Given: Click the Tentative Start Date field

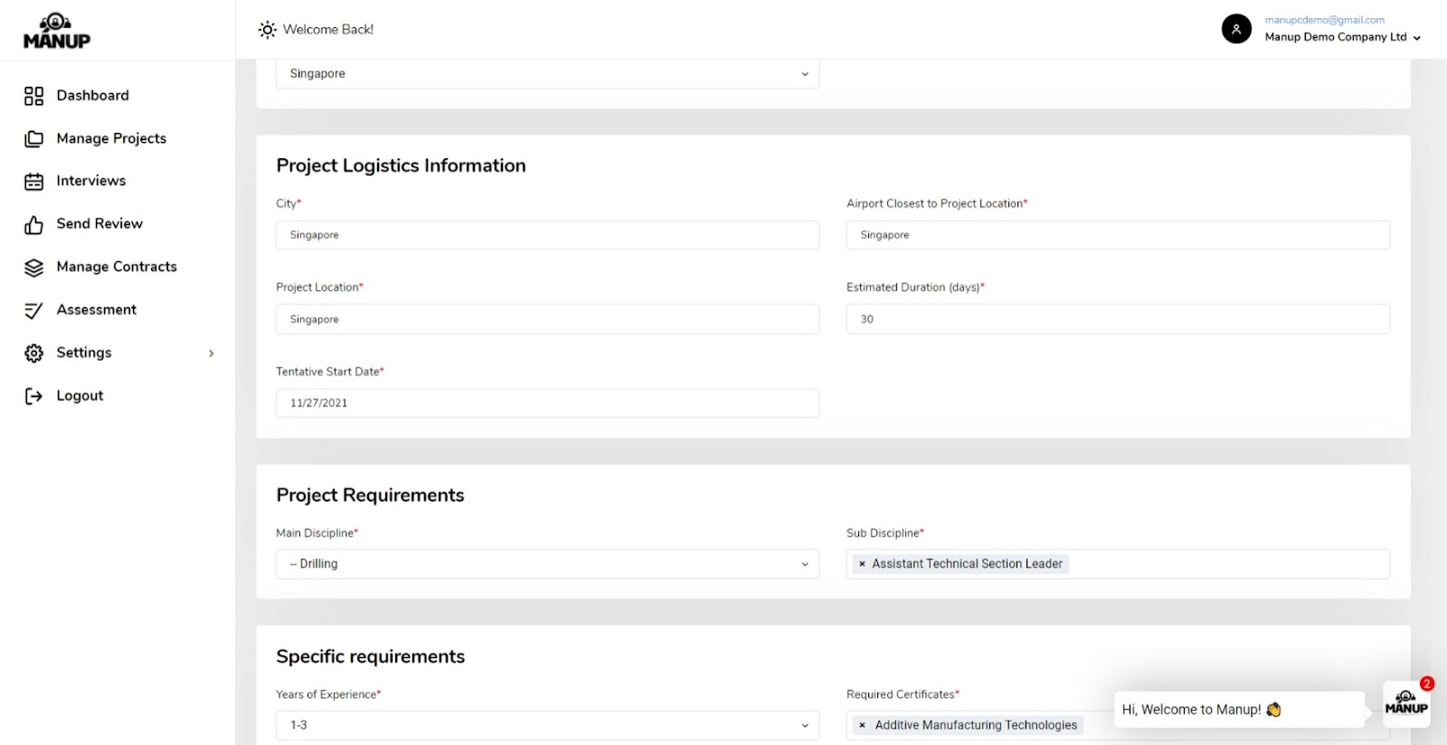Looking at the screenshot, I should pos(547,403).
